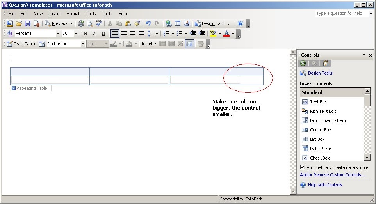This screenshot has height=204, width=376.
Task: Toggle Underline formatting
Action: coord(103,34)
